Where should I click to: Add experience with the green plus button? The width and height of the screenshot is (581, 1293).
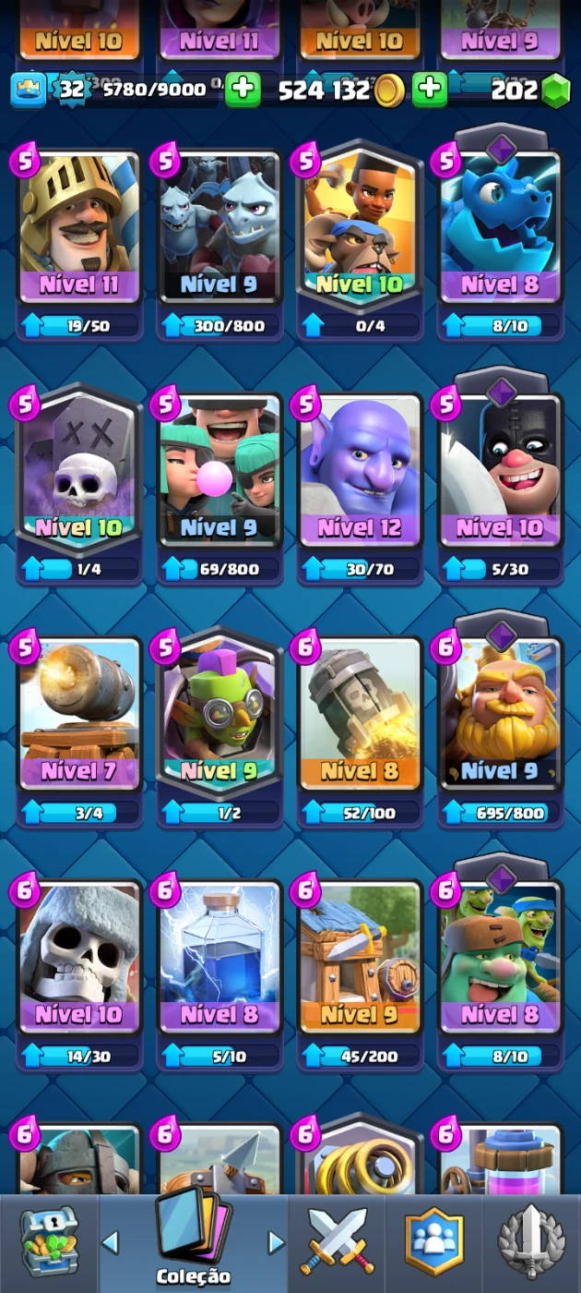point(243,90)
